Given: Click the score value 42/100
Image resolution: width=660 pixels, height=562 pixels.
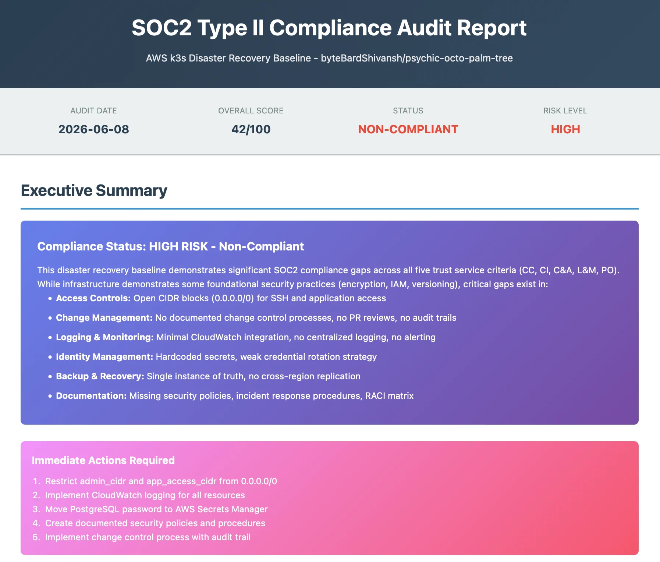Looking at the screenshot, I should pyautogui.click(x=251, y=129).
